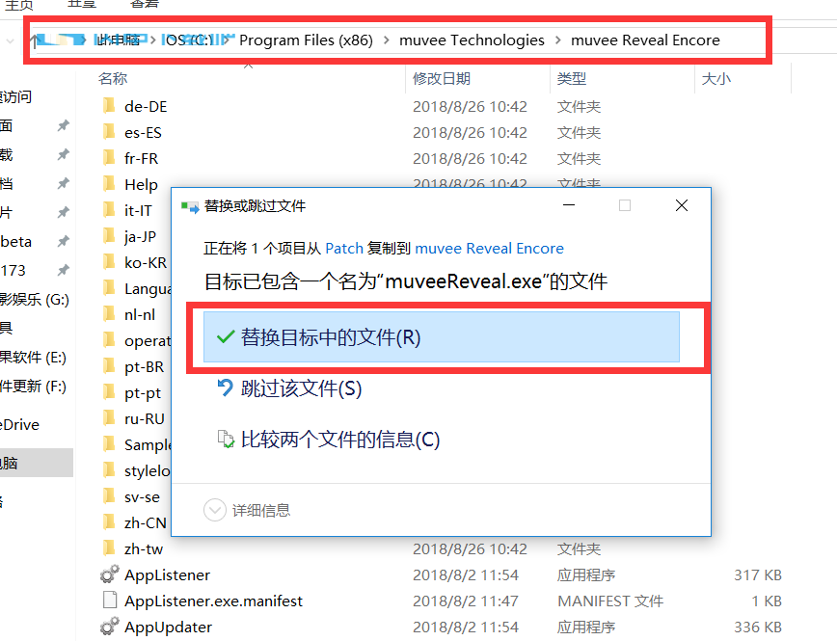Click the ja-JP folder icon
The width and height of the screenshot is (837, 641).
tap(109, 236)
